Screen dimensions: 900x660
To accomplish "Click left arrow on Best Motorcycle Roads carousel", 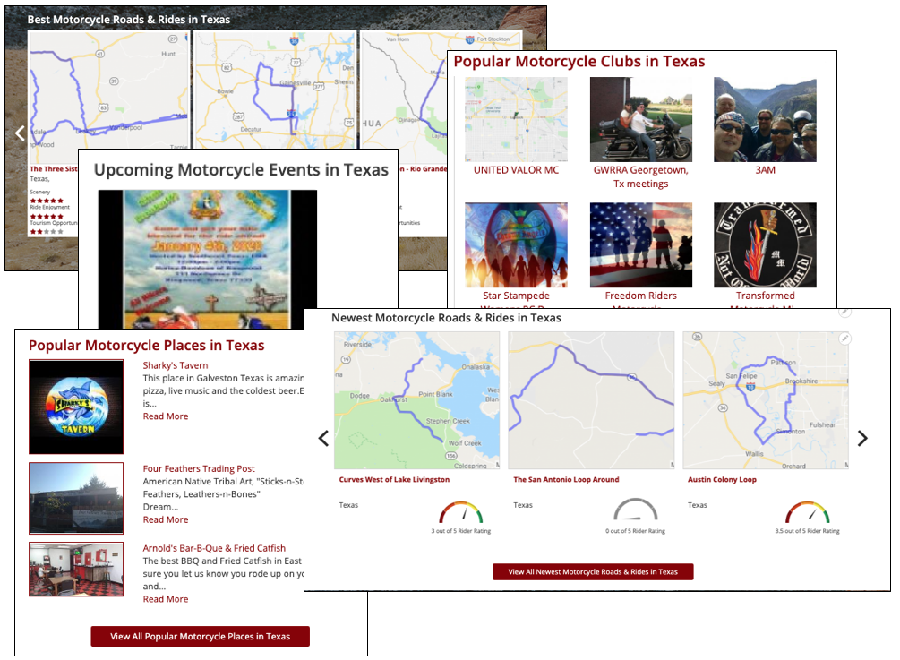I will [20, 133].
